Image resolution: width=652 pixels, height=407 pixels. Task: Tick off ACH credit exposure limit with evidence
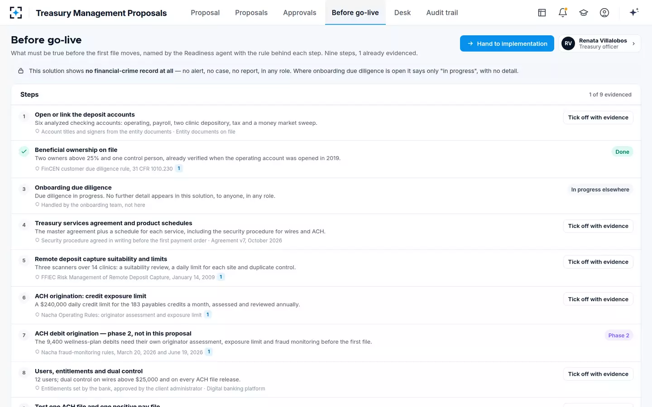[x=598, y=299]
